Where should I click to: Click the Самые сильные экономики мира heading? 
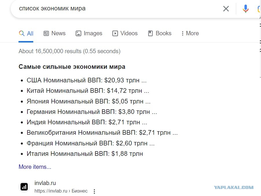[x=72, y=67]
